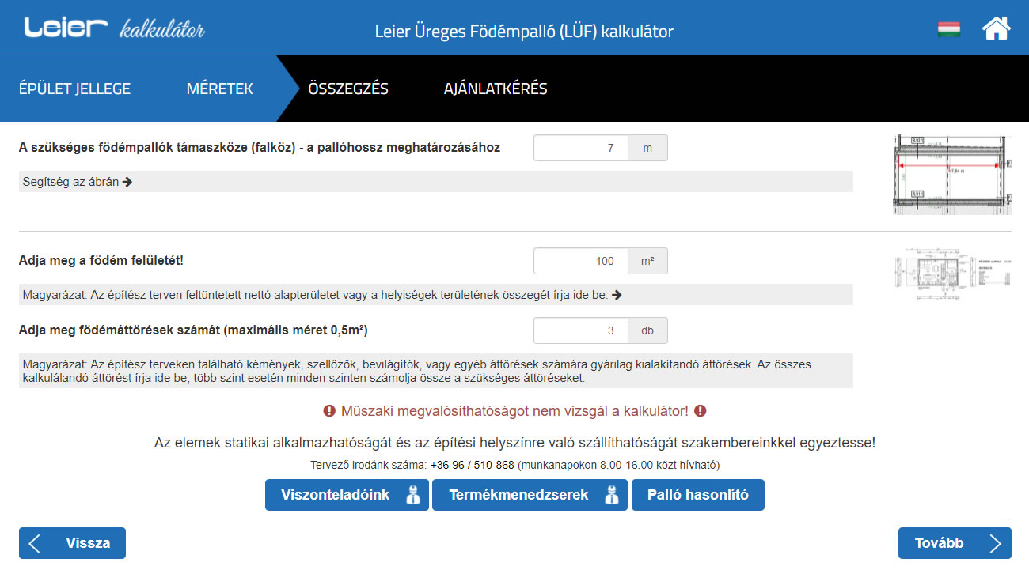The height and width of the screenshot is (570, 1029).
Task: Click the Hungarian flag language icon
Action: [949, 30]
